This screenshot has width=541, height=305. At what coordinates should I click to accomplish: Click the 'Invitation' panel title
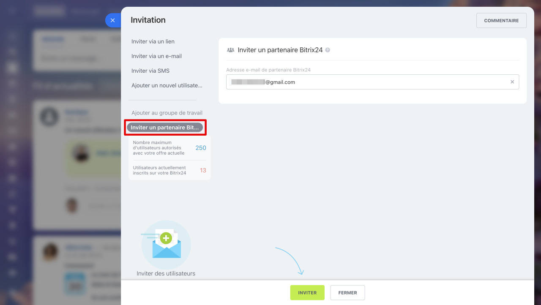148,20
